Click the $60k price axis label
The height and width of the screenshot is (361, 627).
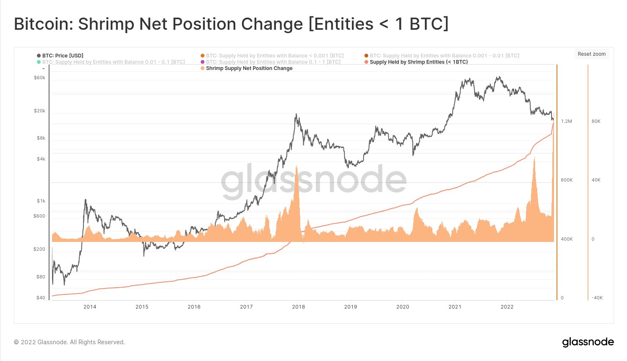(39, 78)
